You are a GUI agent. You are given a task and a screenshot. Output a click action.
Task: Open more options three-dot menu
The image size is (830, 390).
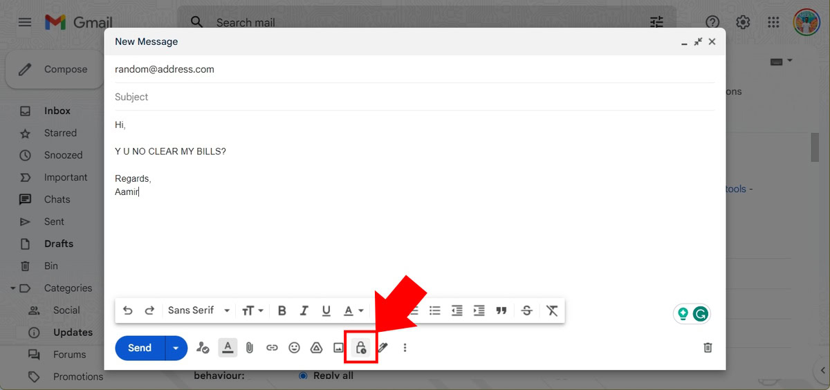click(x=405, y=348)
